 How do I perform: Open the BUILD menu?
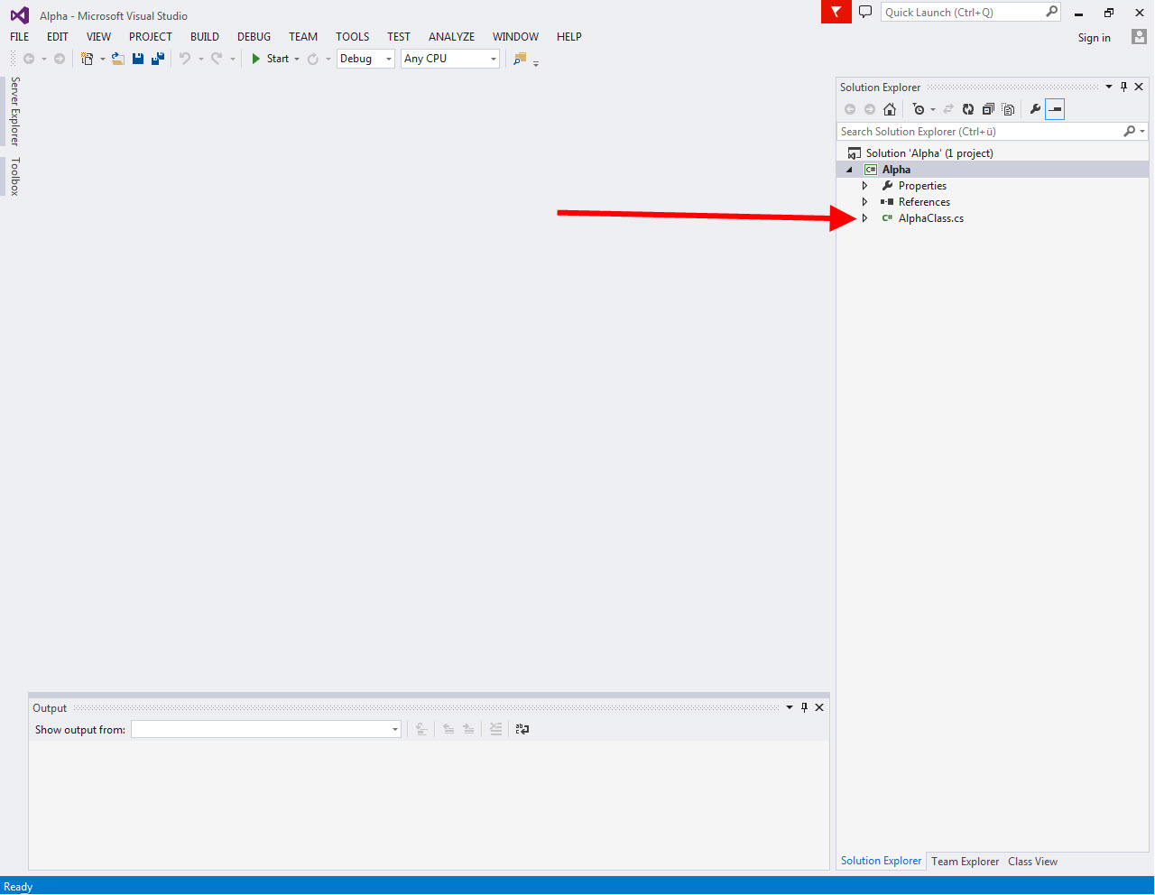[x=205, y=37]
